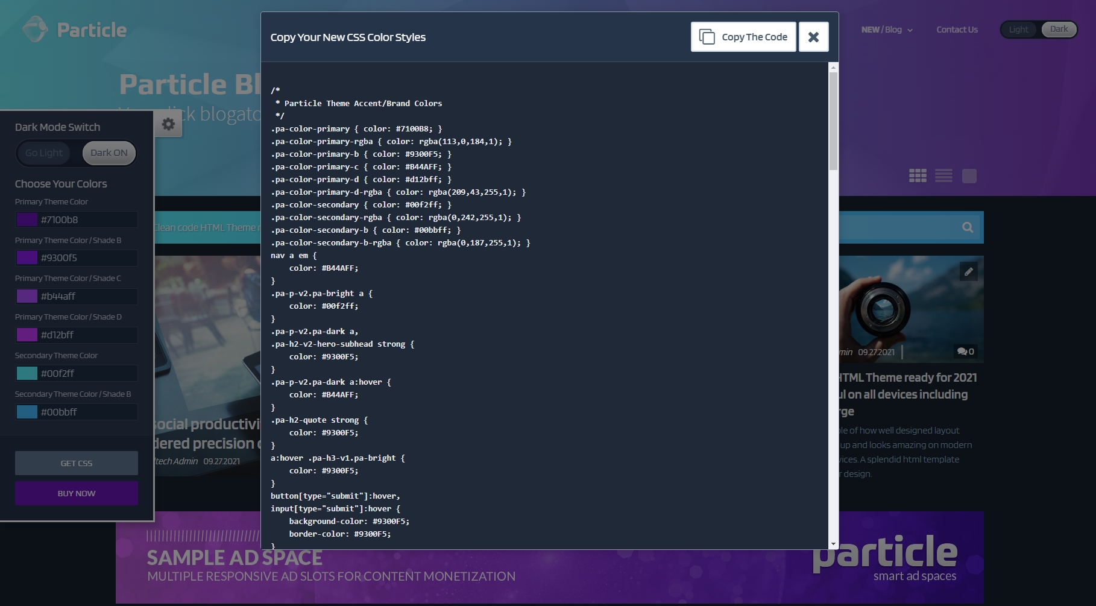This screenshot has height=606, width=1096.
Task: Click the comments bubble icon on post
Action: tap(962, 352)
